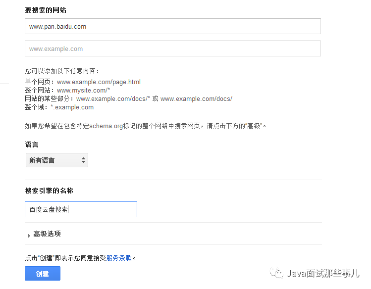This screenshot has height=289, width=371.
Task: Click the WeChat logo in the watermark
Action: point(276,274)
